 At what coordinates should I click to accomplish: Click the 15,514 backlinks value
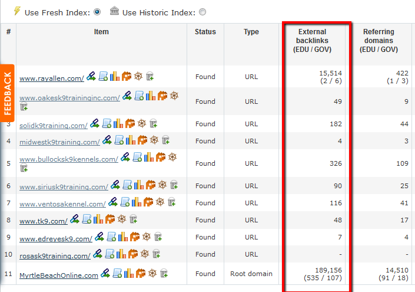pyautogui.click(x=331, y=73)
